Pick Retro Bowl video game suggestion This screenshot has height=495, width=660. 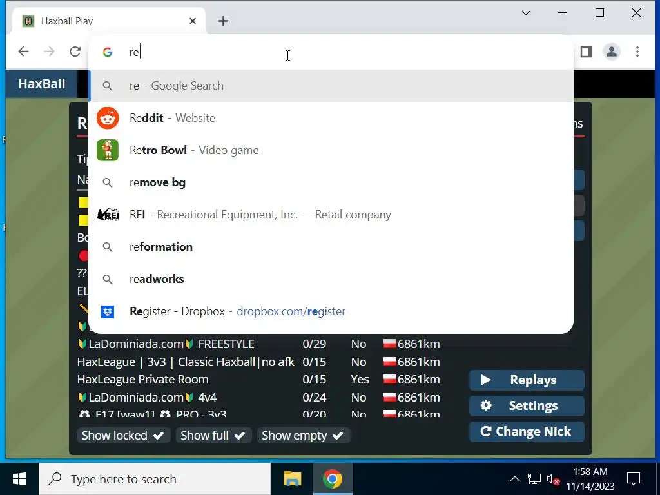pyautogui.click(x=331, y=150)
